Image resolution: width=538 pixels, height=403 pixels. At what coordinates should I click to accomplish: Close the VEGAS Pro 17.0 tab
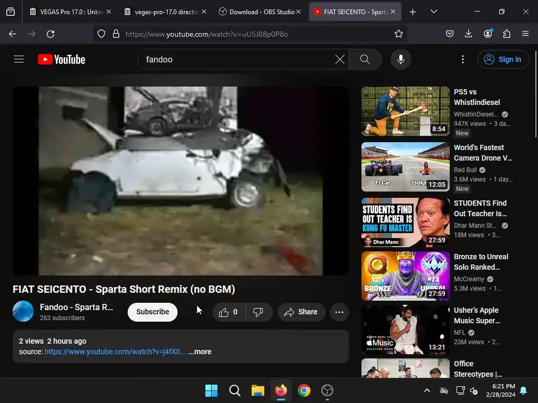click(x=109, y=12)
